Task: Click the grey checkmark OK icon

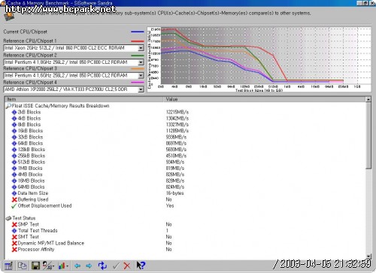Action: [x=116, y=265]
